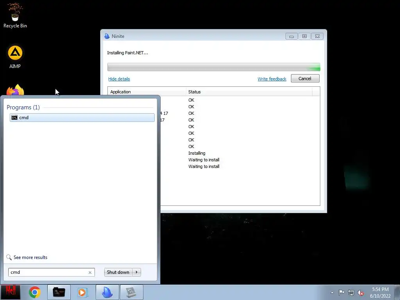Click the muted volume tray icon
This screenshot has width=400, height=300.
[x=361, y=293]
